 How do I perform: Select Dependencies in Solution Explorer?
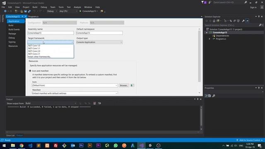(x=222, y=36)
